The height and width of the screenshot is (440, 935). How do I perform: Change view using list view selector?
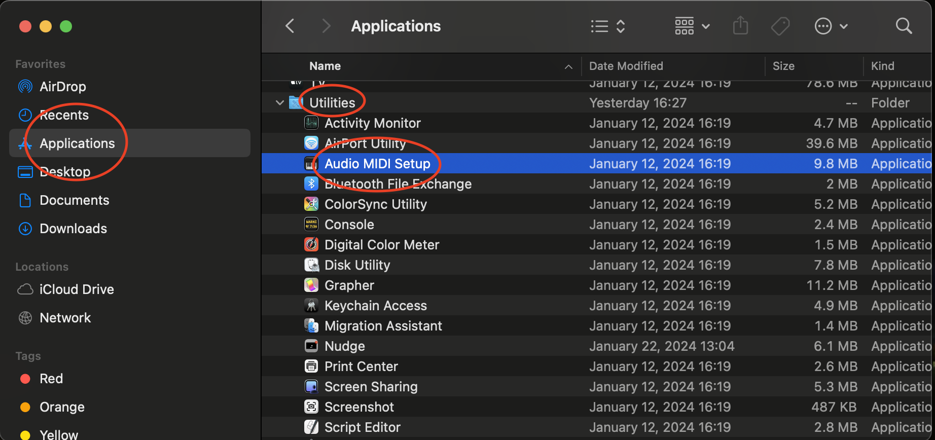[607, 26]
